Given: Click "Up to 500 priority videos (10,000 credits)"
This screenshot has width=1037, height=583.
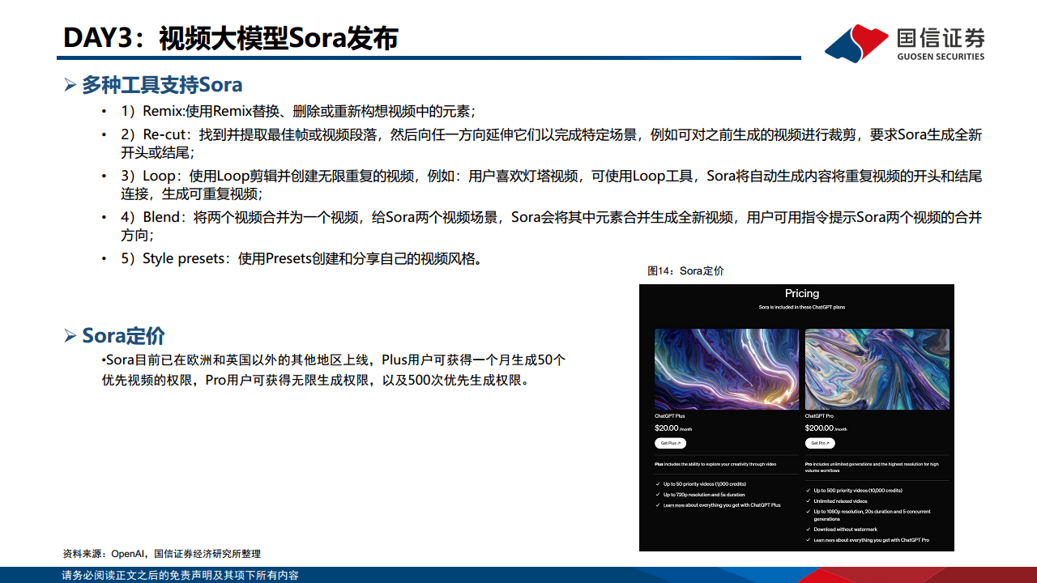Looking at the screenshot, I should pos(858,491).
